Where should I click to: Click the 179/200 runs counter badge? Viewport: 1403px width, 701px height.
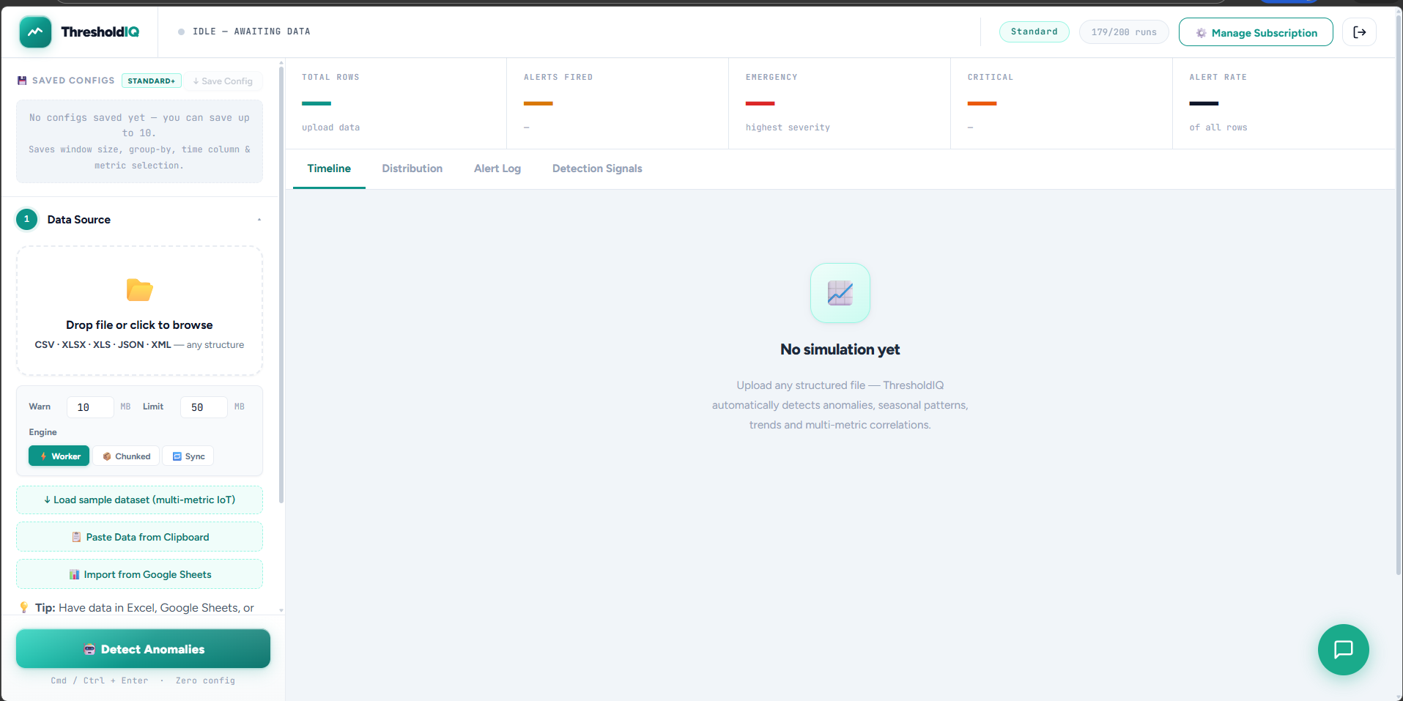tap(1123, 31)
